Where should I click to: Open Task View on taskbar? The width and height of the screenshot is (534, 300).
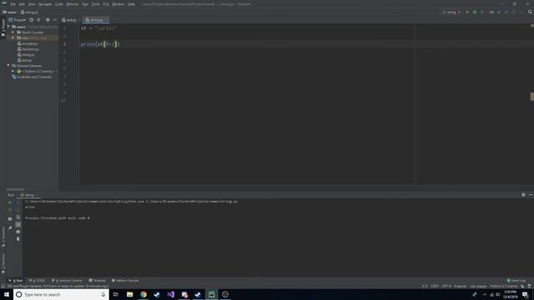tap(116, 294)
